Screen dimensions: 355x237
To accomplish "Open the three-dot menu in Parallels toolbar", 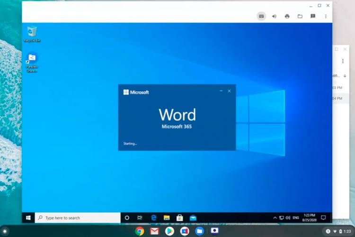I will point(326,16).
